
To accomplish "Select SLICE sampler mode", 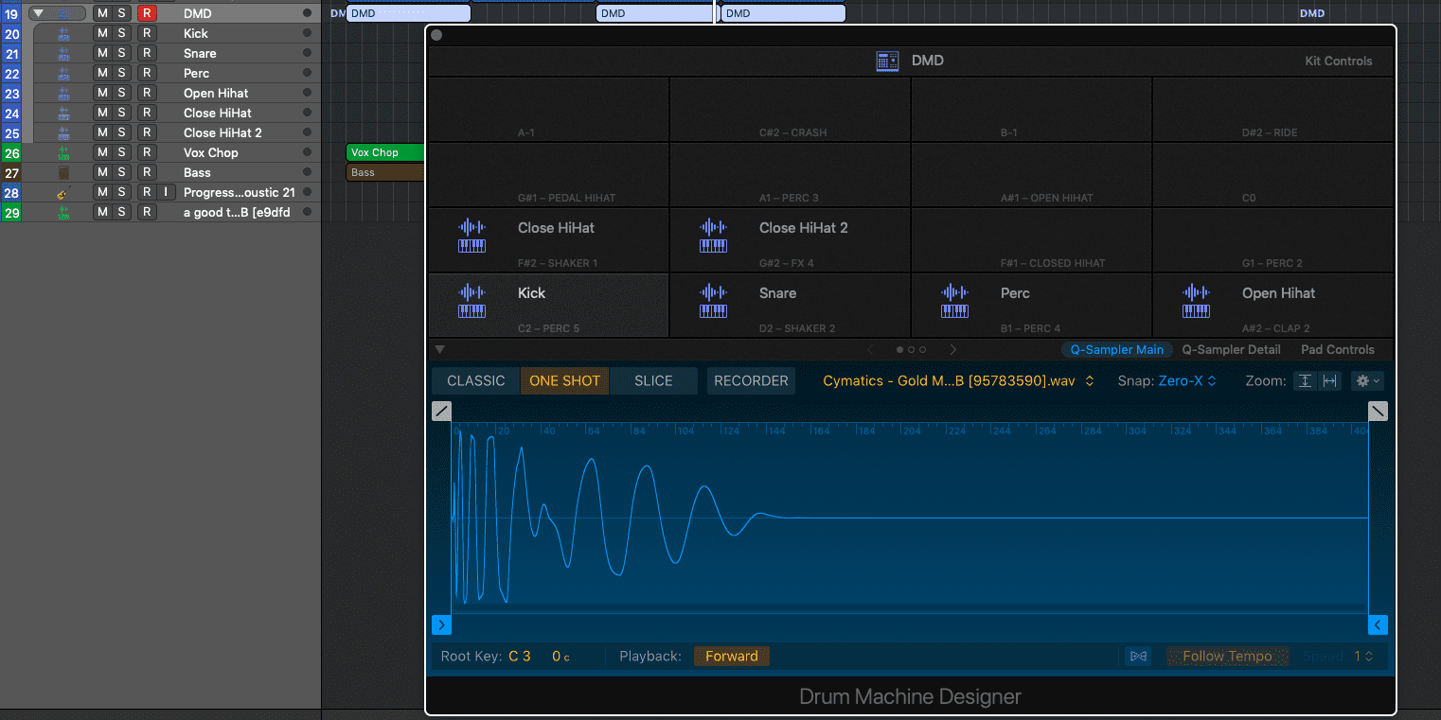I will 653,381.
